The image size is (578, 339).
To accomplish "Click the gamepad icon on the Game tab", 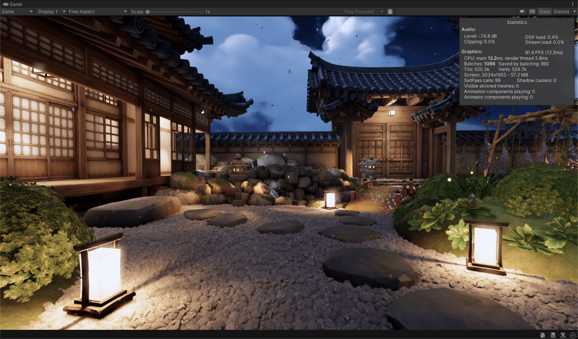I will tap(5, 4).
